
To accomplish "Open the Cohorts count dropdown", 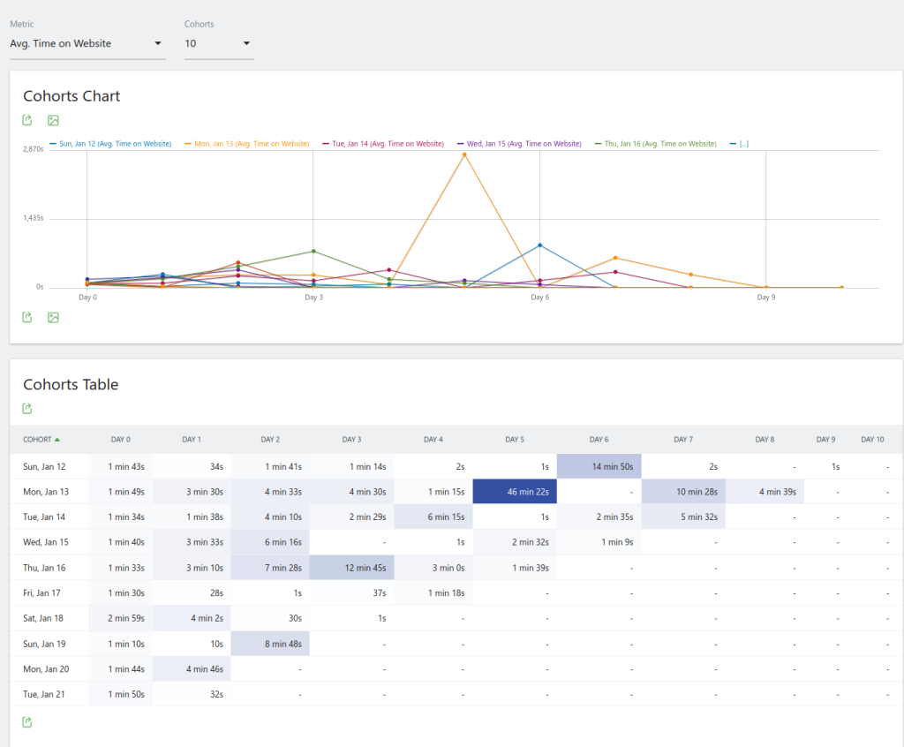I will click(218, 43).
